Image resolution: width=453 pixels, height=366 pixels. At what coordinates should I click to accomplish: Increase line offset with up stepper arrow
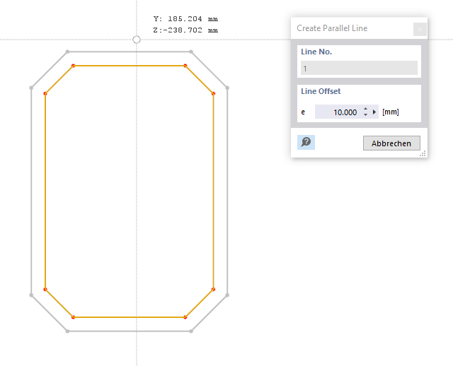(365, 109)
